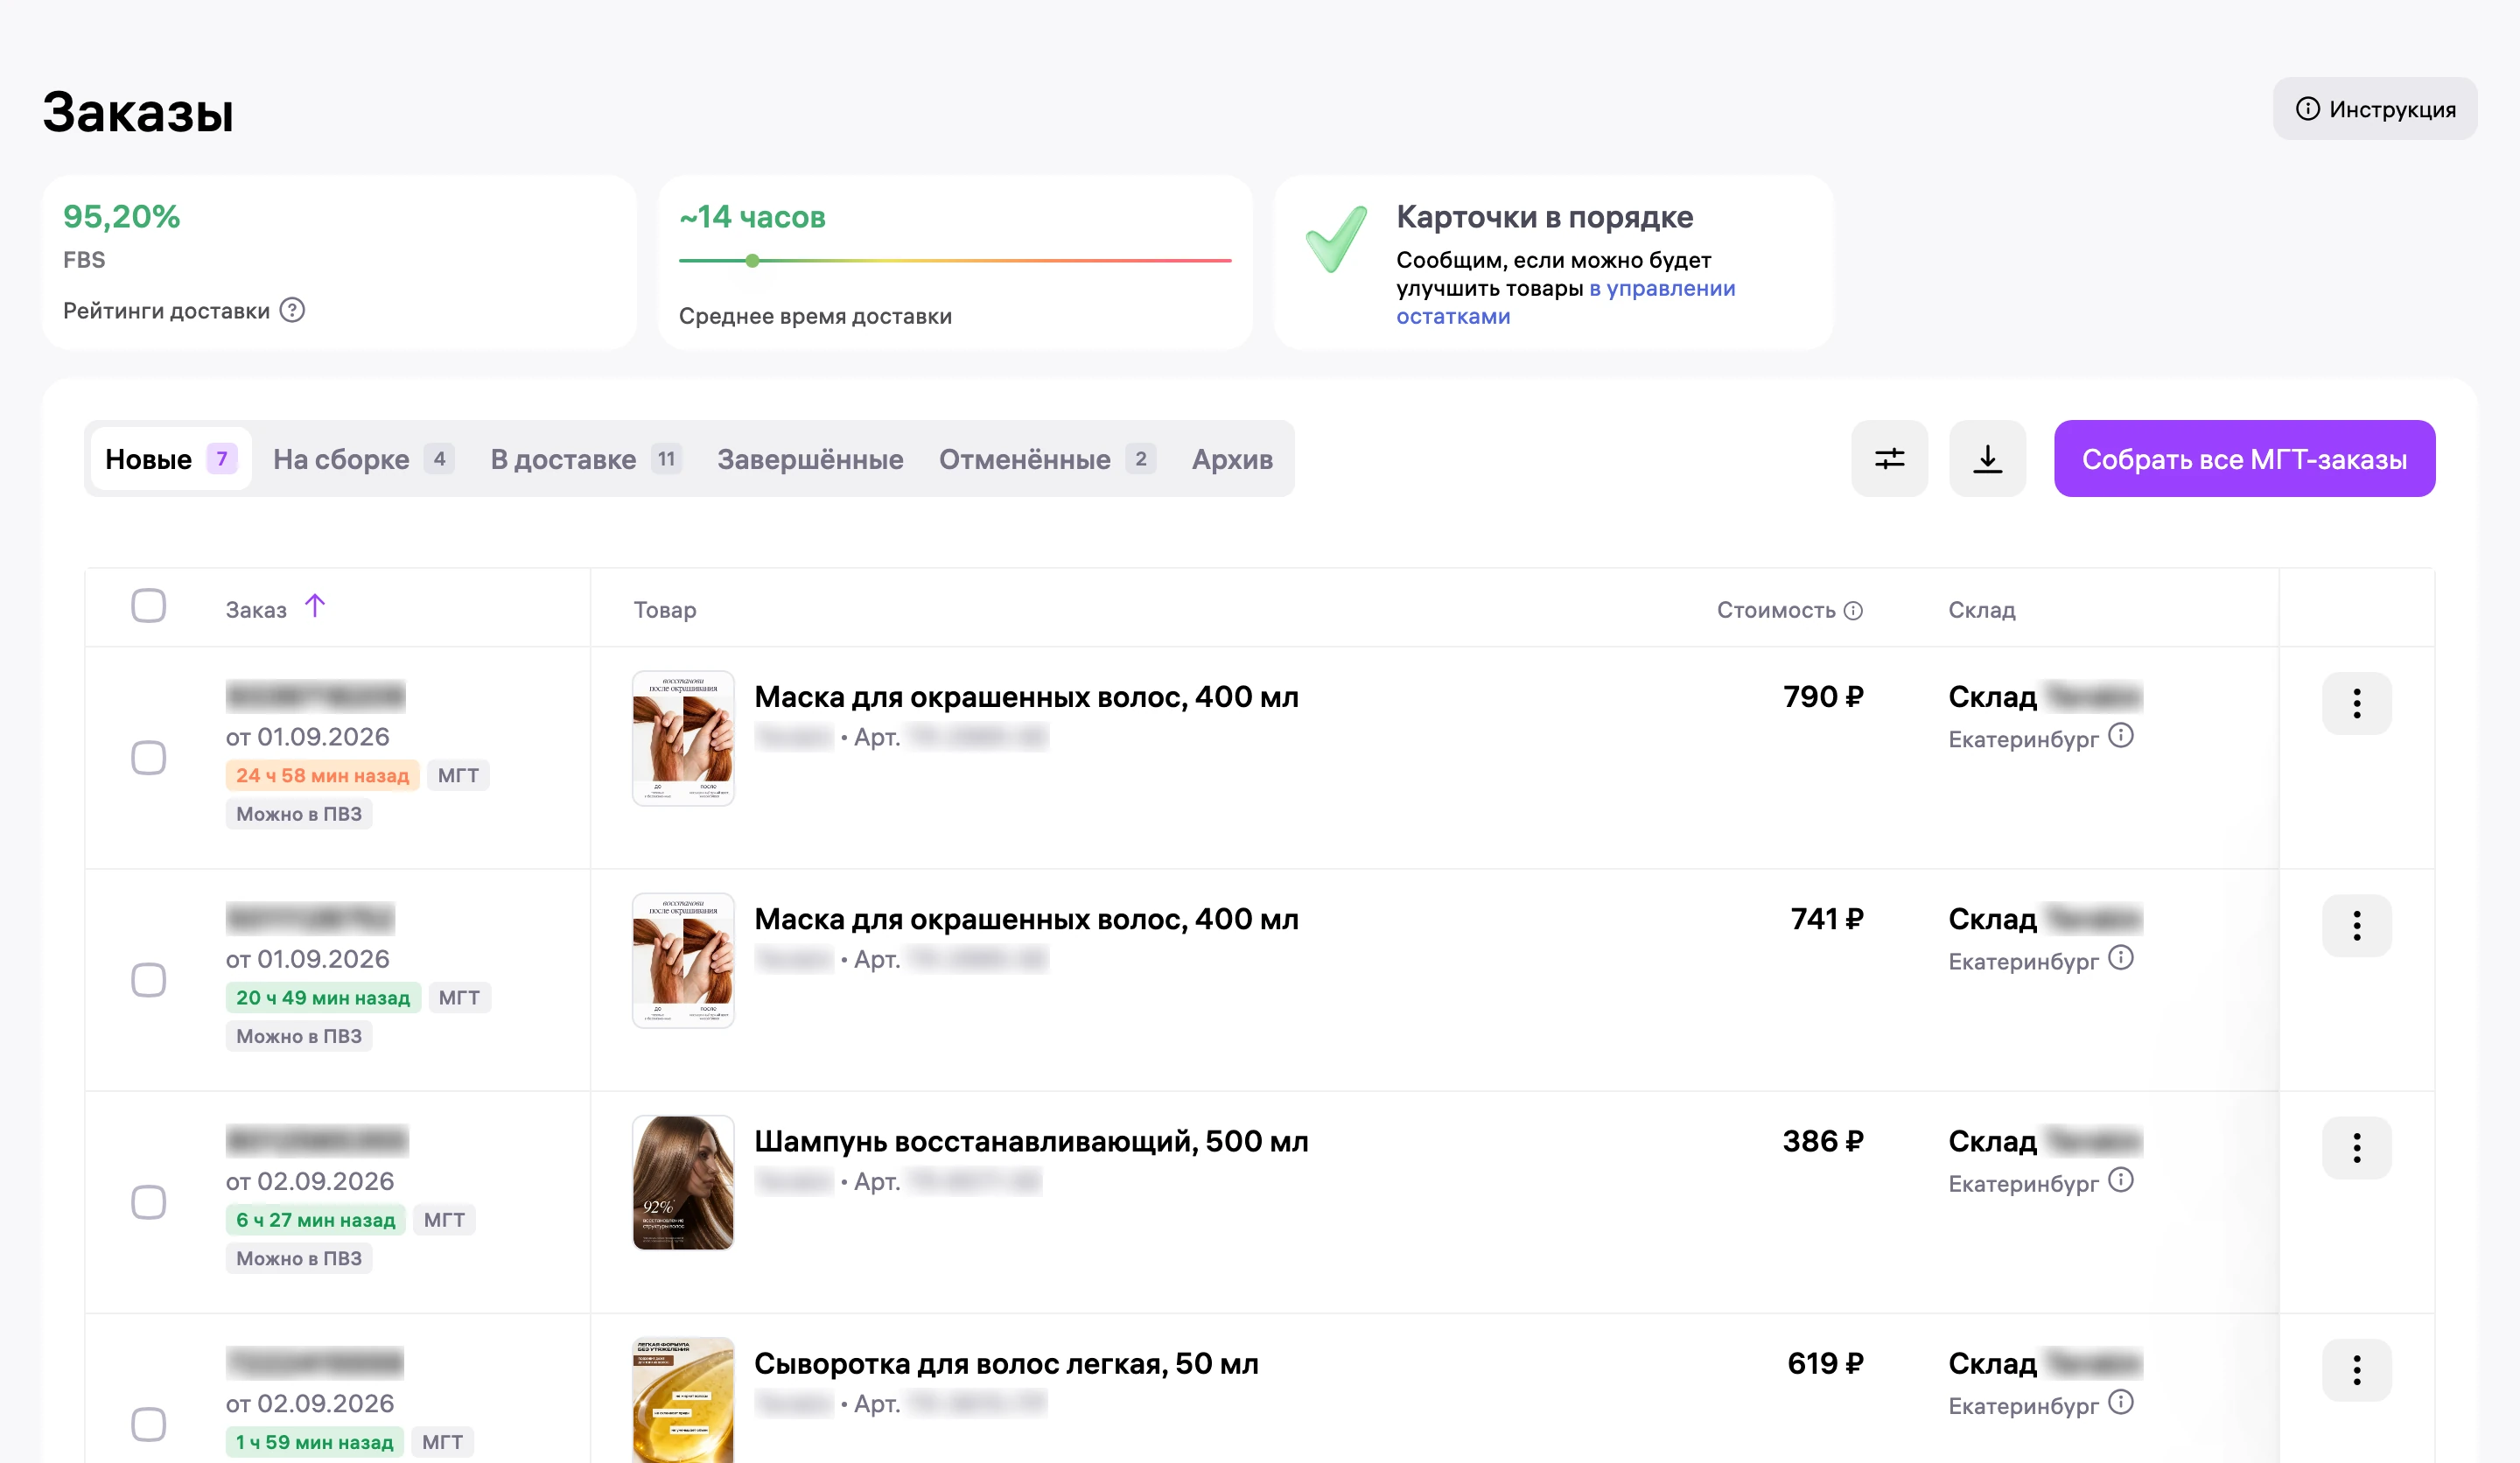This screenshot has width=2520, height=1463.
Task: Click the 24 ч 58 мин назад badge
Action: coord(323,775)
